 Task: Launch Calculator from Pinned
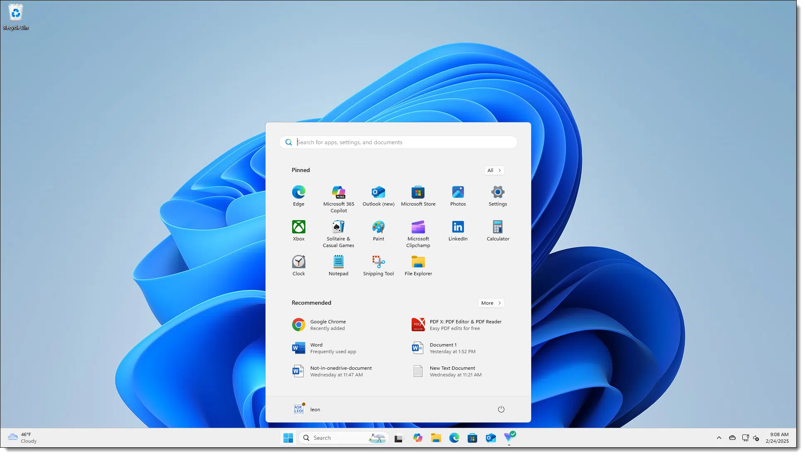point(498,230)
